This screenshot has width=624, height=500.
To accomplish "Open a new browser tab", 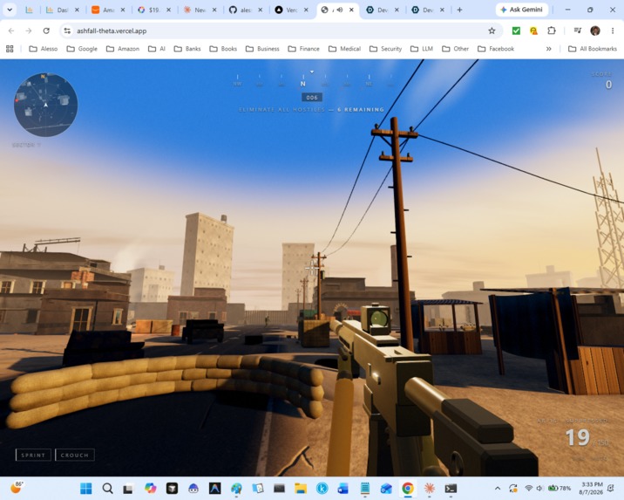I will point(459,10).
